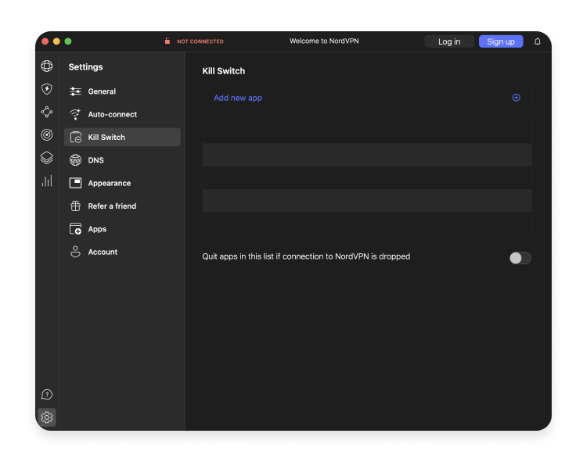Click the notification bell icon
The width and height of the screenshot is (587, 462).
[x=537, y=41]
